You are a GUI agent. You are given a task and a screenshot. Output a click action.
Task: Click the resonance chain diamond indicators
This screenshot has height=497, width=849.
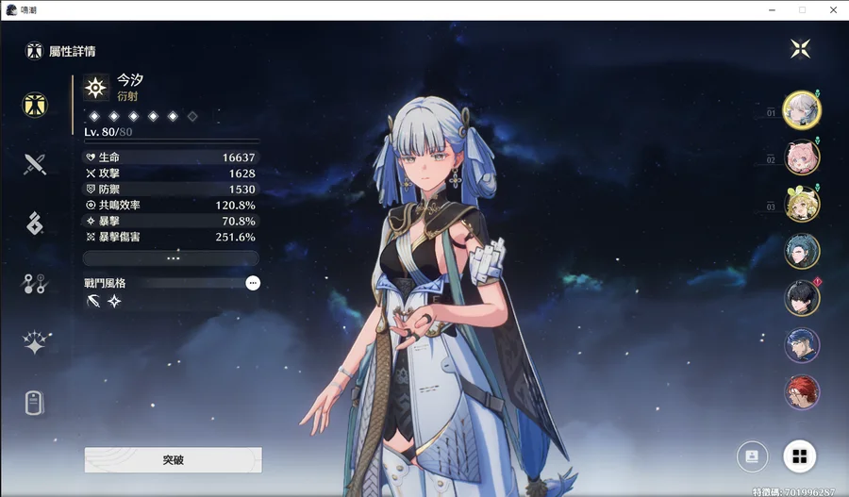pos(143,116)
